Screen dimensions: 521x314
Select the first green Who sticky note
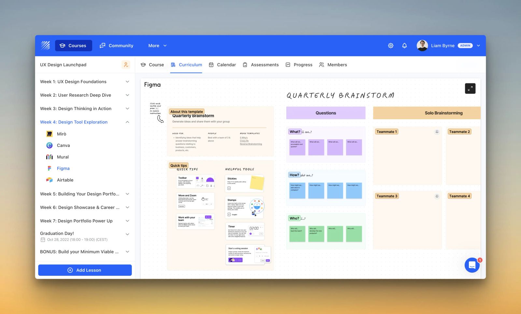(297, 234)
